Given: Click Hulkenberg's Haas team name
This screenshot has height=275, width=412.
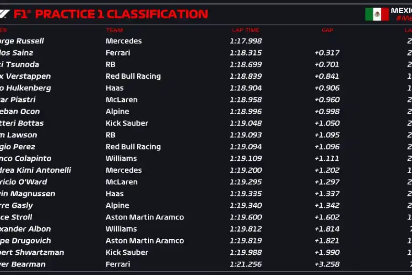Looking at the screenshot, I should [x=114, y=88].
